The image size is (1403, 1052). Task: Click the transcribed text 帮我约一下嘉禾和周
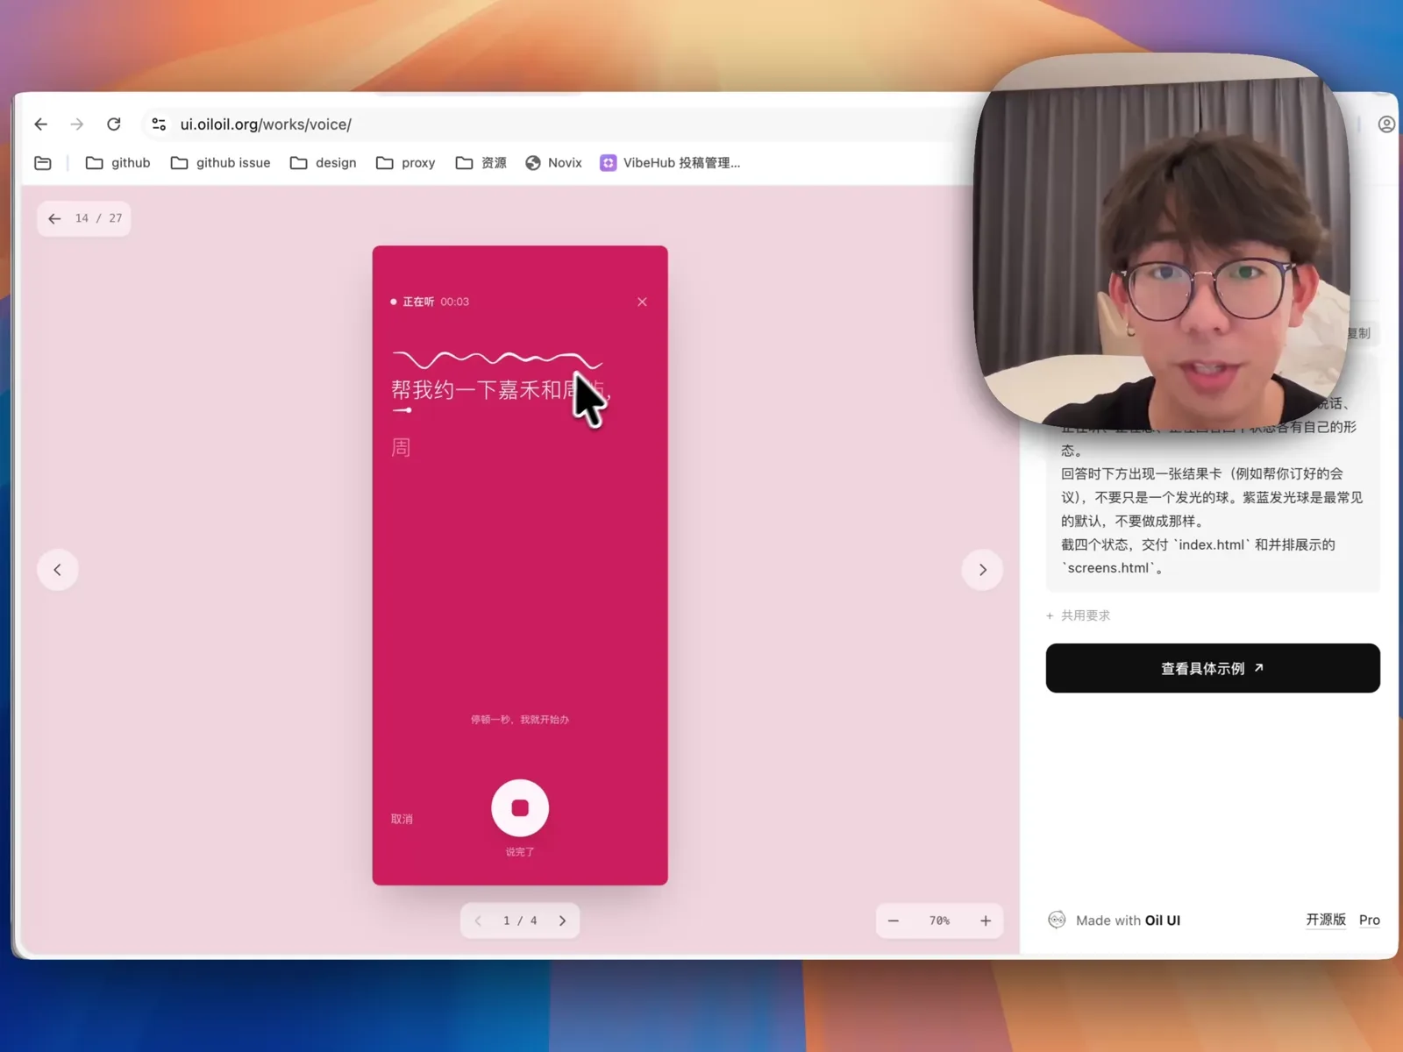499,390
